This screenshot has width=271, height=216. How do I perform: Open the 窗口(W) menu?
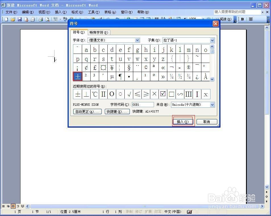(127, 12)
